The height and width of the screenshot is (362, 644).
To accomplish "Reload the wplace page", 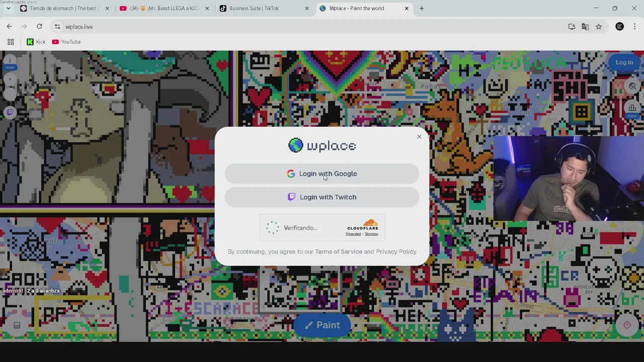I will click(39, 27).
